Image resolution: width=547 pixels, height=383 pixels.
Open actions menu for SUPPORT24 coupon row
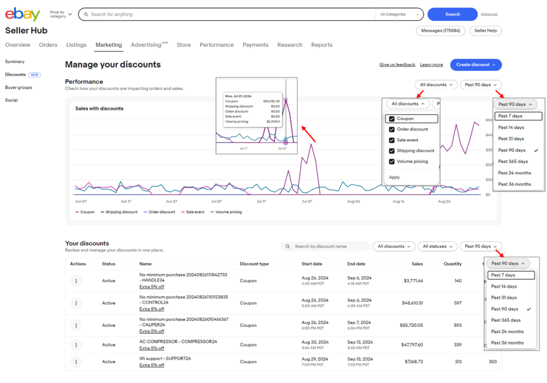[76, 362]
